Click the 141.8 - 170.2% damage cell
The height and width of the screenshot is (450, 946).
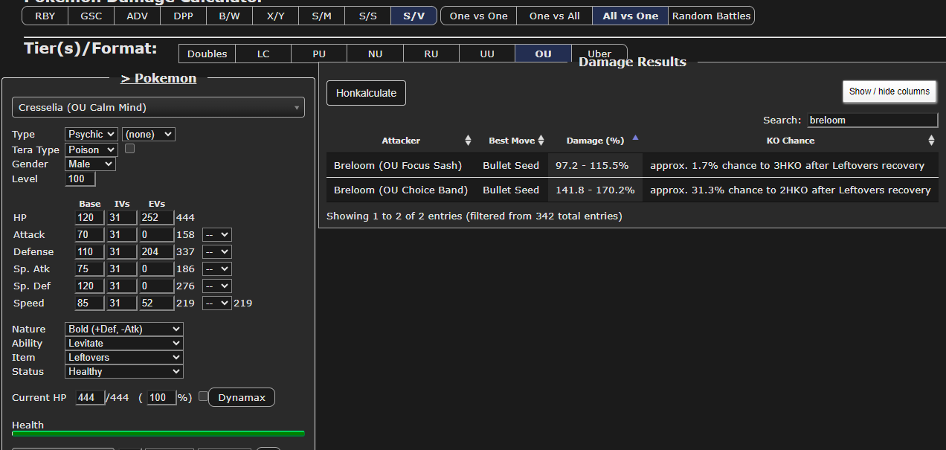click(595, 190)
